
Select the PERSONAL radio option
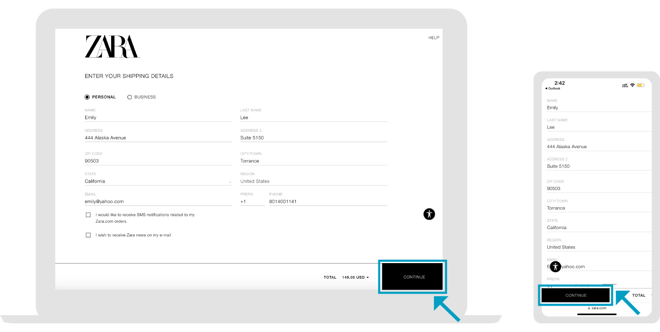87,97
